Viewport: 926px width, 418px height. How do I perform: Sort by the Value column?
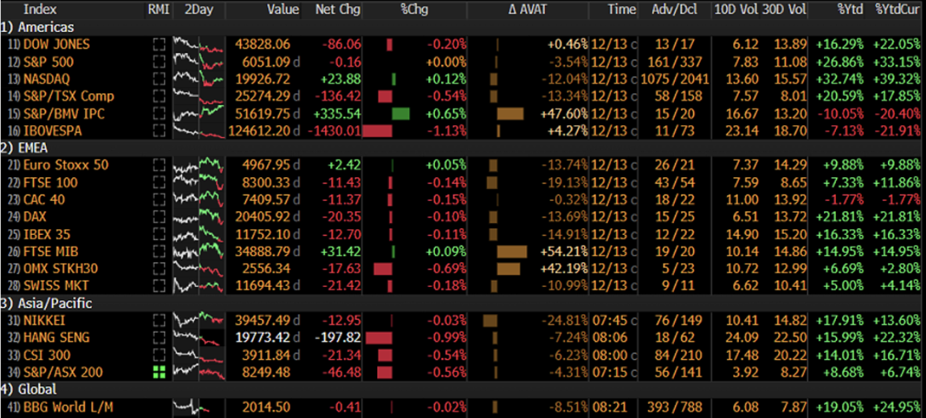tap(282, 9)
